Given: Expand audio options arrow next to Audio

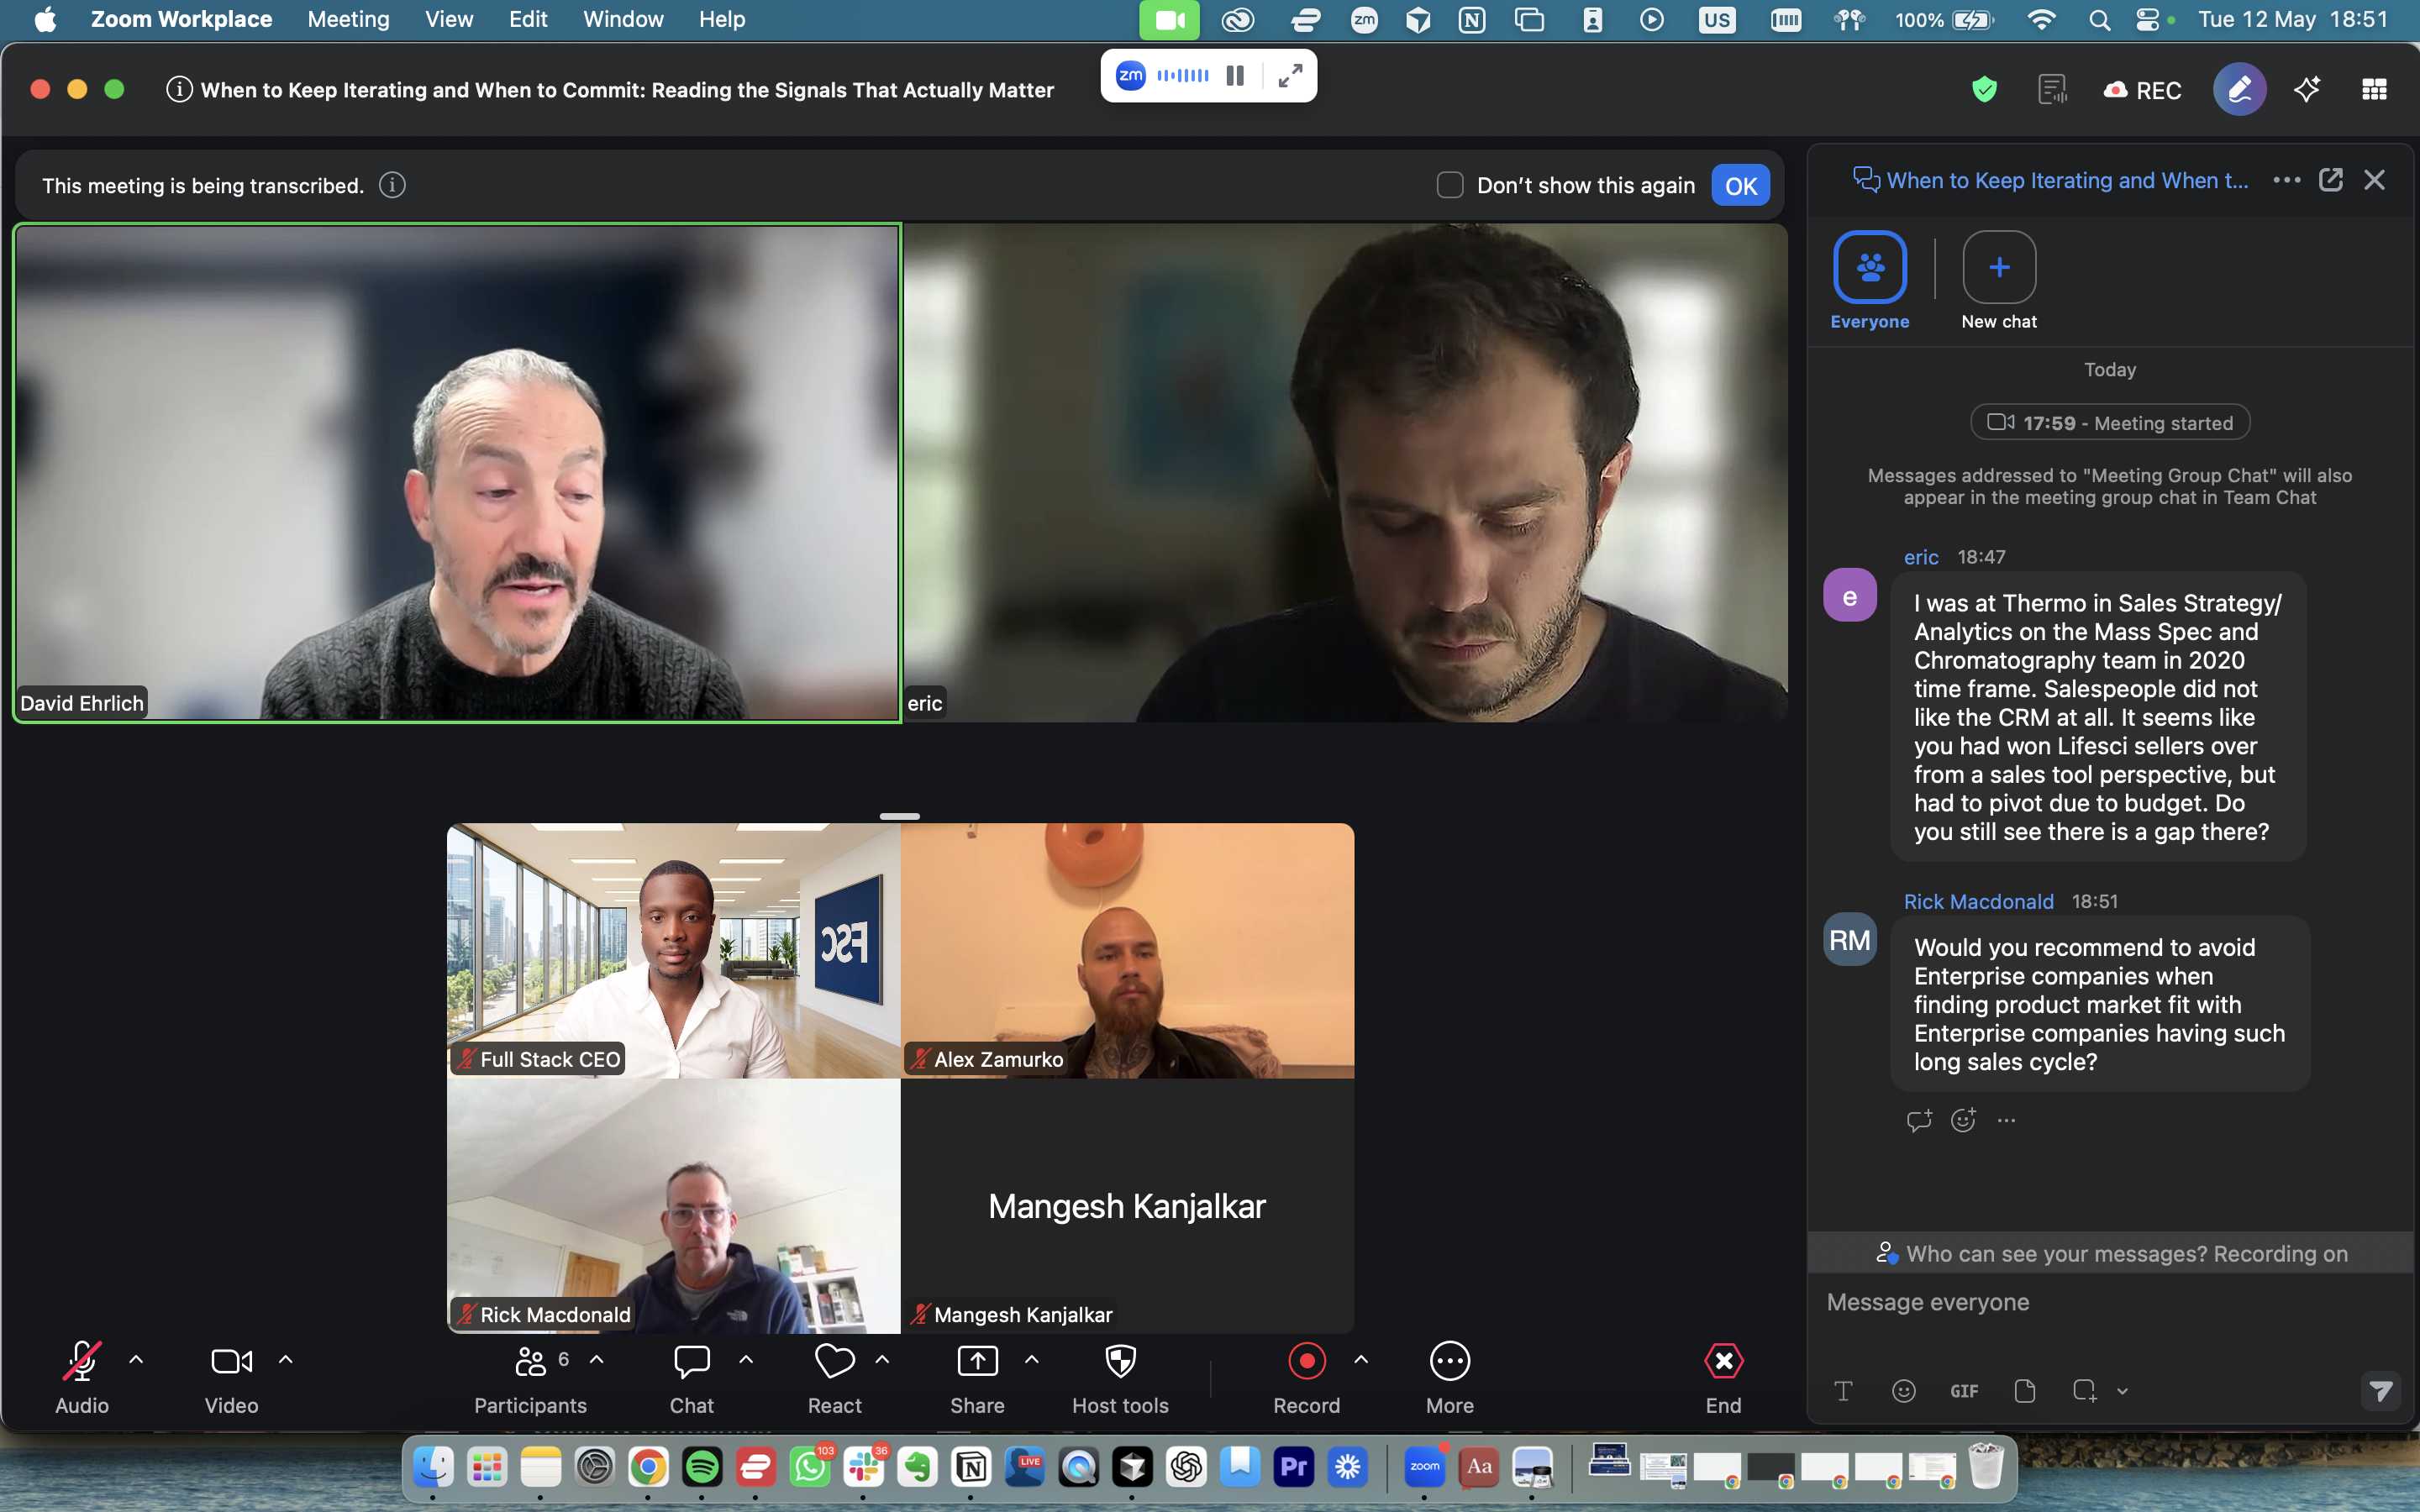Looking at the screenshot, I should coord(136,1360).
